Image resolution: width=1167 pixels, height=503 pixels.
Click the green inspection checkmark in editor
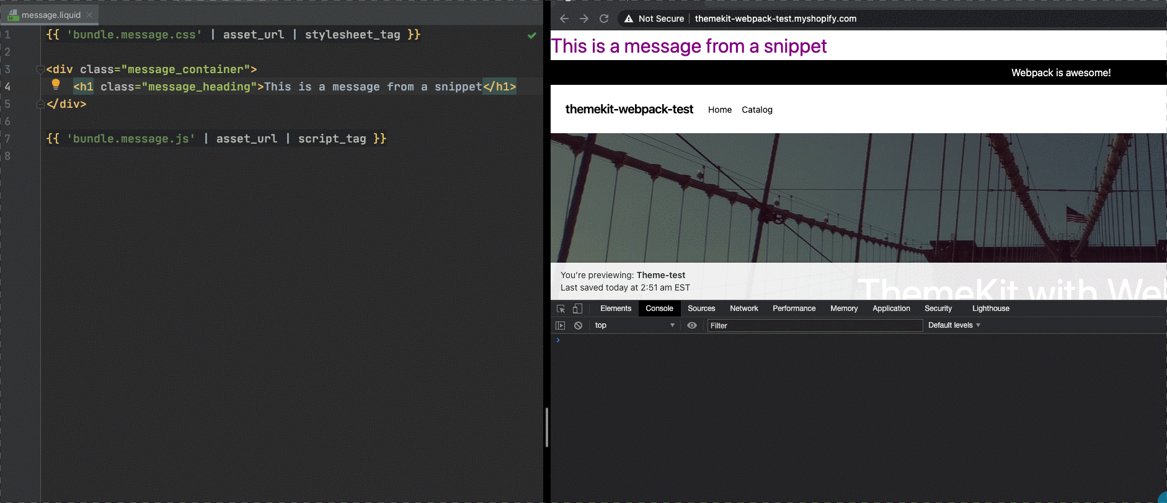(532, 35)
